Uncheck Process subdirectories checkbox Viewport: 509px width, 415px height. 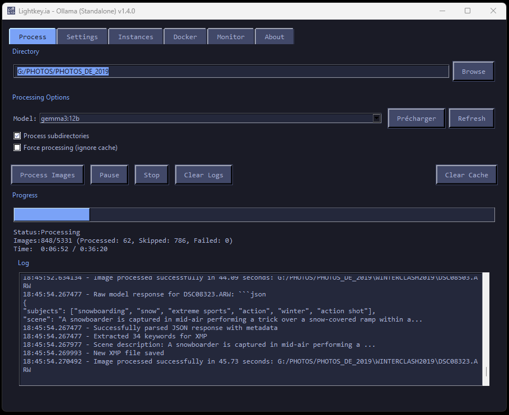pyautogui.click(x=17, y=136)
